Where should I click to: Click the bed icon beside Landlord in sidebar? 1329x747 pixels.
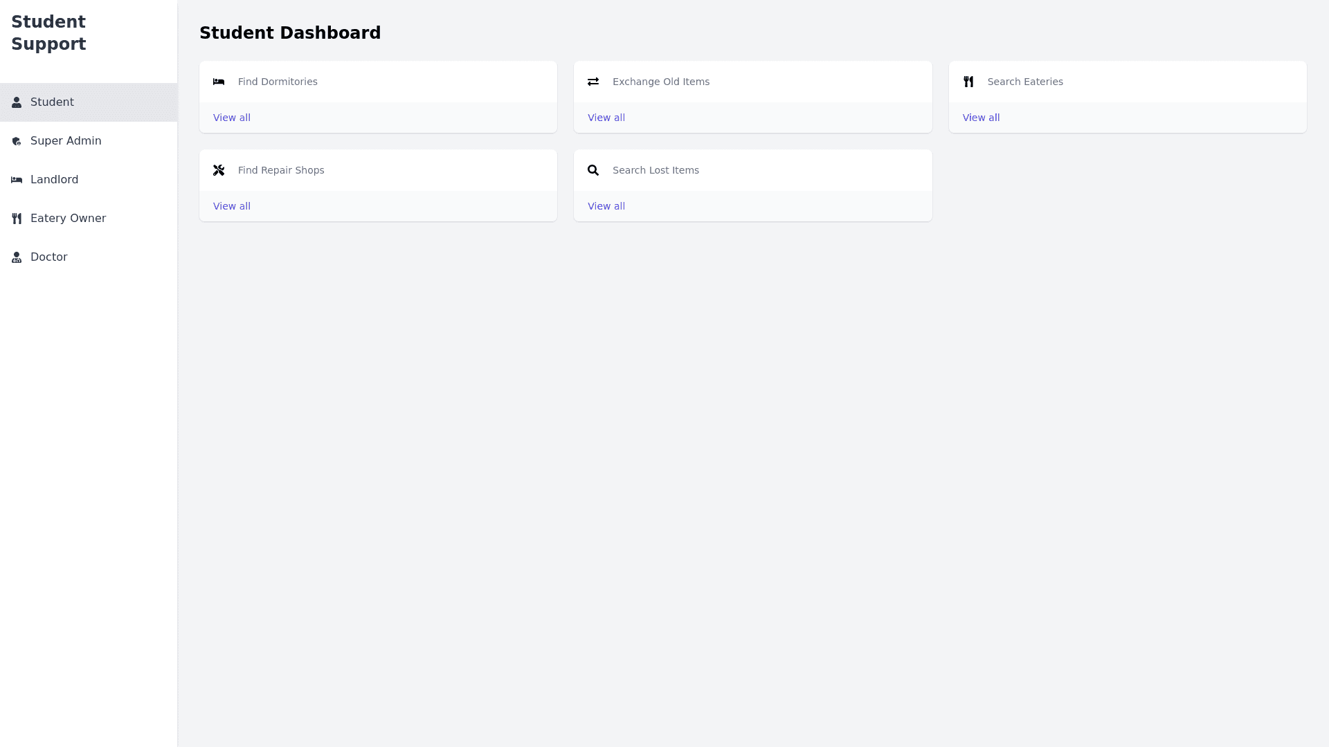coord(17,180)
